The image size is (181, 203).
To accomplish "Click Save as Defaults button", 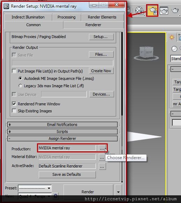I will pos(67,174).
